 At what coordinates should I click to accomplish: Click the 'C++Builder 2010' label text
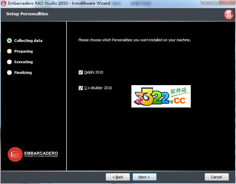pyautogui.click(x=98, y=88)
